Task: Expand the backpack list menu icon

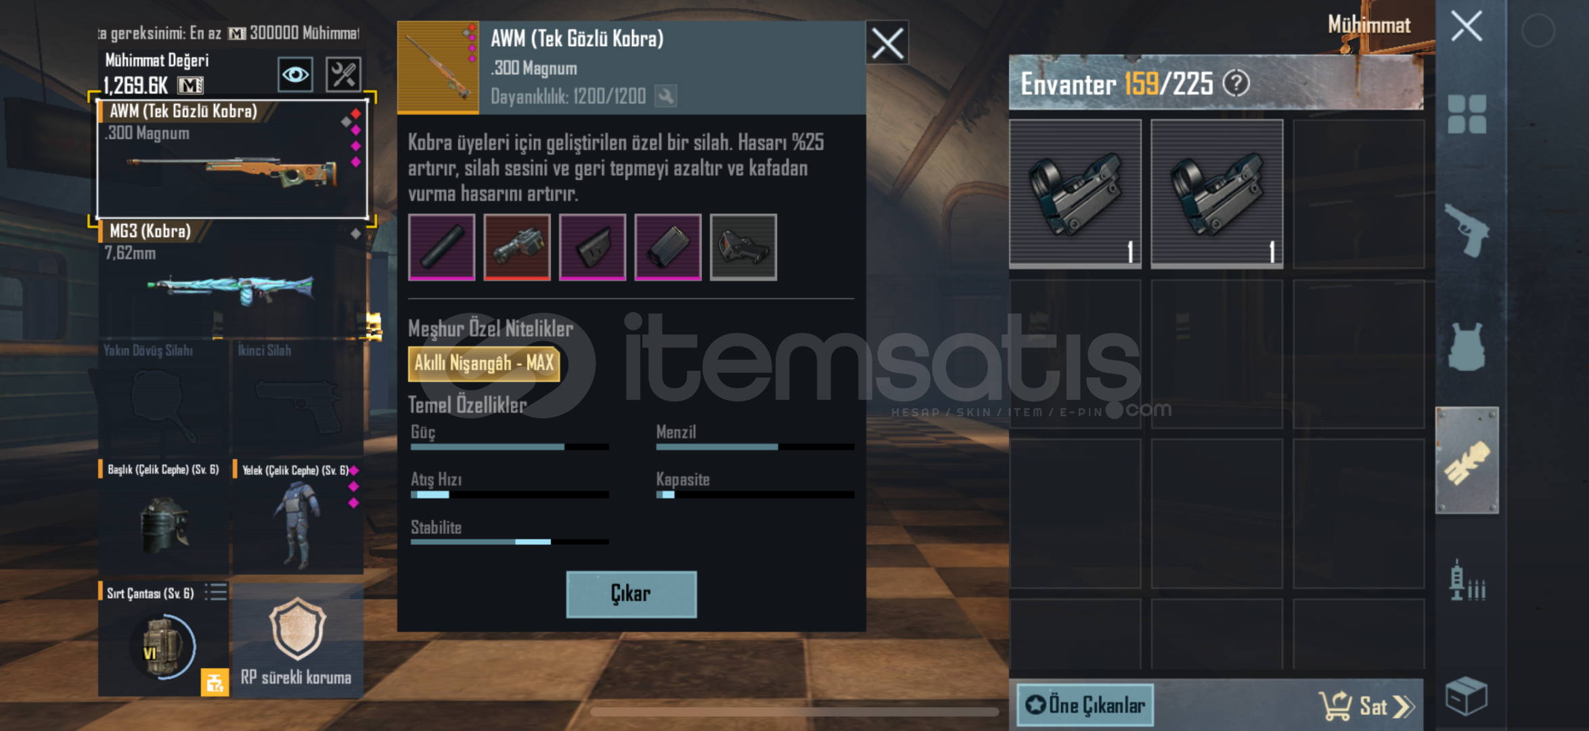Action: [x=216, y=592]
